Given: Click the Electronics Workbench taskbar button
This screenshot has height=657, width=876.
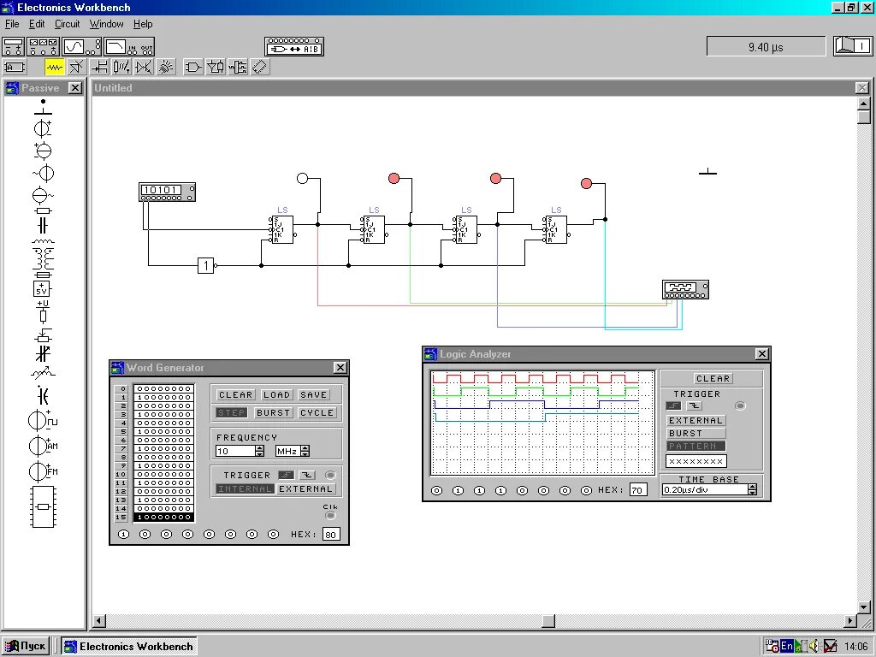Looking at the screenshot, I should coord(129,647).
